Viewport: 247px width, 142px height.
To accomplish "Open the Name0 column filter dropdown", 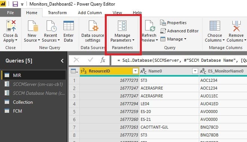I will click(x=195, y=71).
